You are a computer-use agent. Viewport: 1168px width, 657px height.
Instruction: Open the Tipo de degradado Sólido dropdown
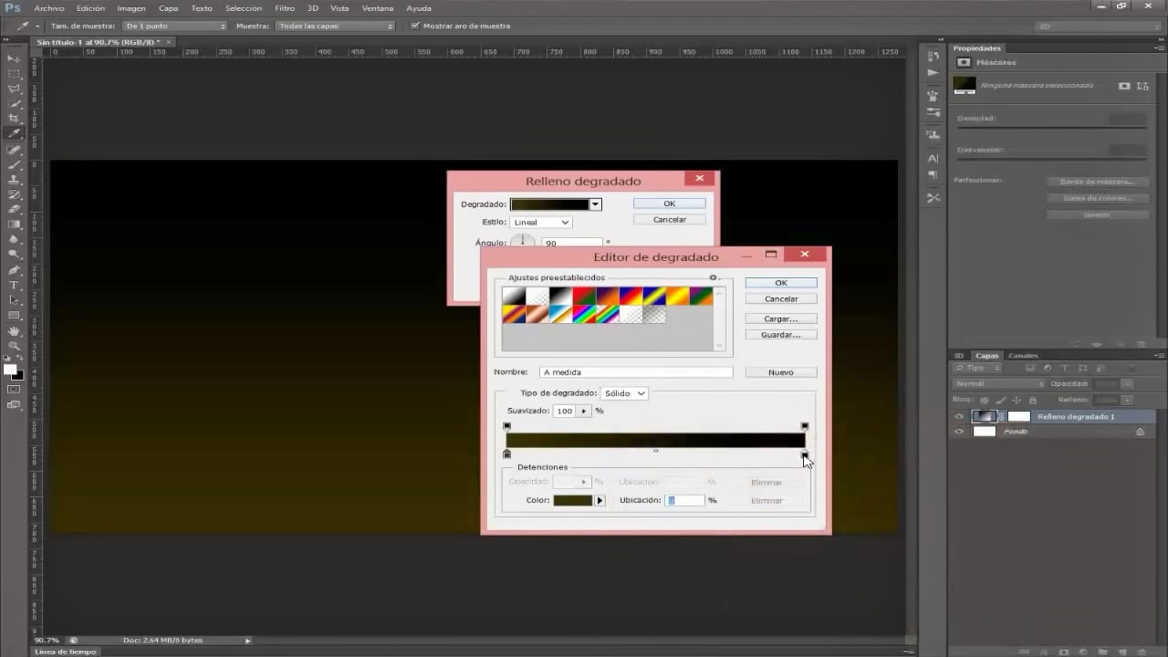coord(624,393)
